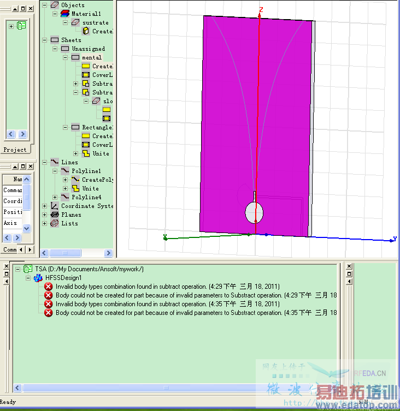Click the Name column header in properties
Viewport: 400px width, 411px height.
pos(13,179)
